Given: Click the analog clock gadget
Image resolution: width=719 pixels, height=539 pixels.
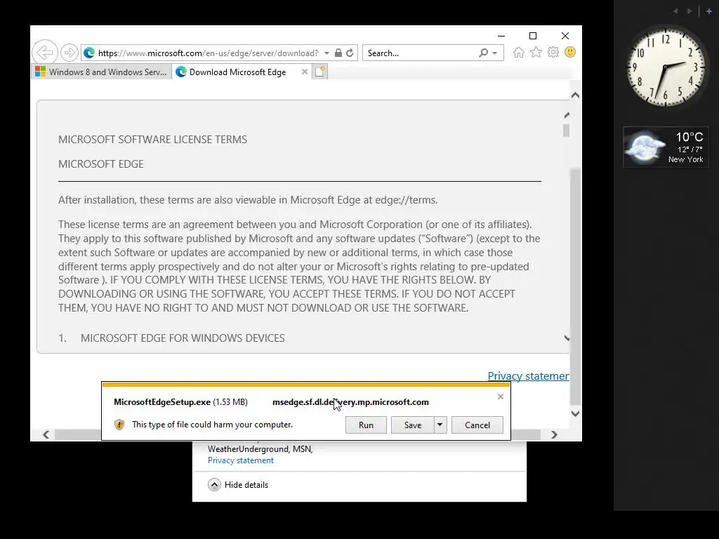Looking at the screenshot, I should [x=666, y=67].
